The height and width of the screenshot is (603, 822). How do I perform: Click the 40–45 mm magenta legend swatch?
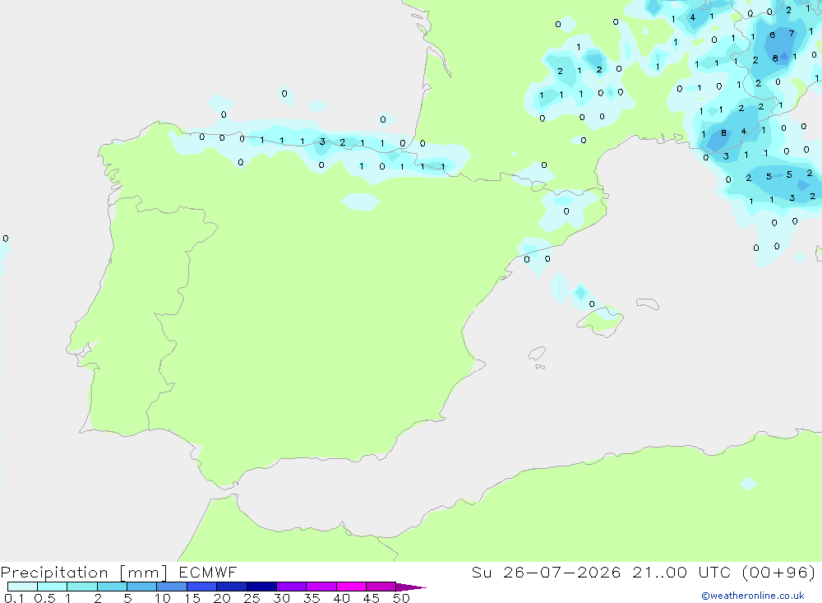coord(351,587)
